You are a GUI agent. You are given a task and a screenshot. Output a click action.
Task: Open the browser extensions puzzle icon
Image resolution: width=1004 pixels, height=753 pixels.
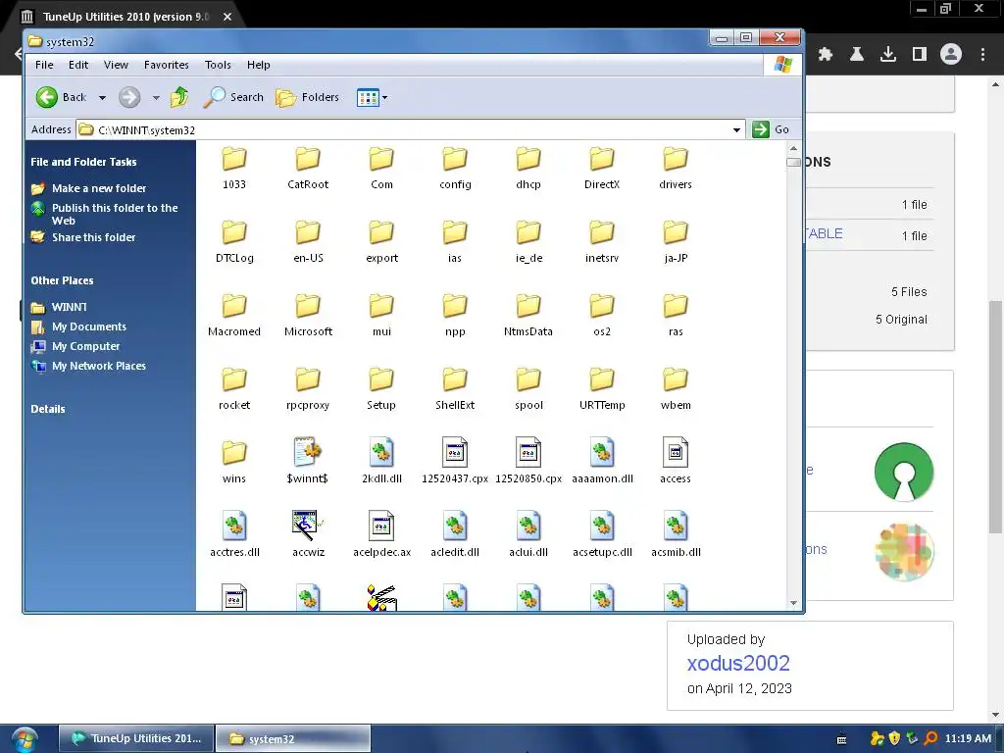point(826,55)
